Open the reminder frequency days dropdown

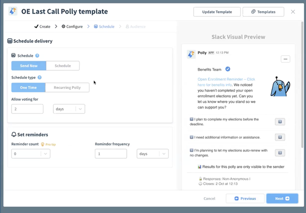152,154
